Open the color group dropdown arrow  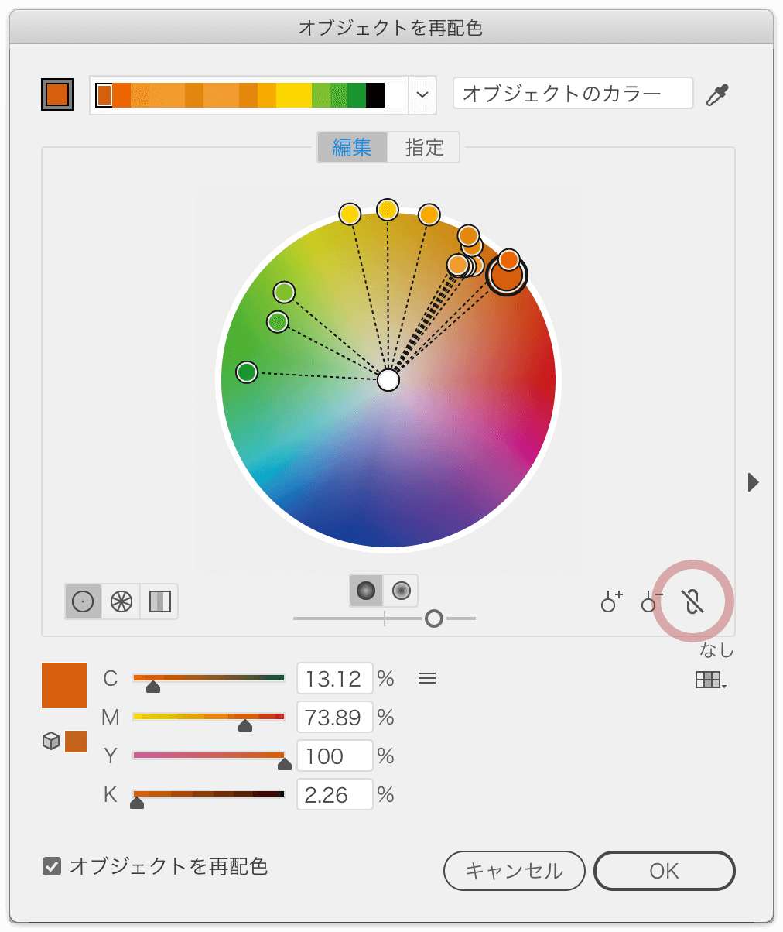pyautogui.click(x=422, y=94)
